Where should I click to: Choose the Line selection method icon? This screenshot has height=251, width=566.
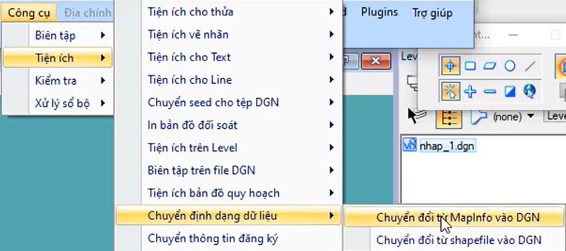[530, 66]
